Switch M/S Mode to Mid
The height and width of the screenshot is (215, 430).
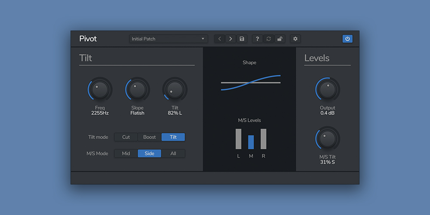(x=126, y=154)
